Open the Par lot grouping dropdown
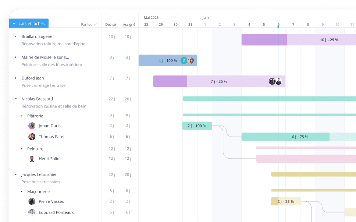 (x=89, y=25)
